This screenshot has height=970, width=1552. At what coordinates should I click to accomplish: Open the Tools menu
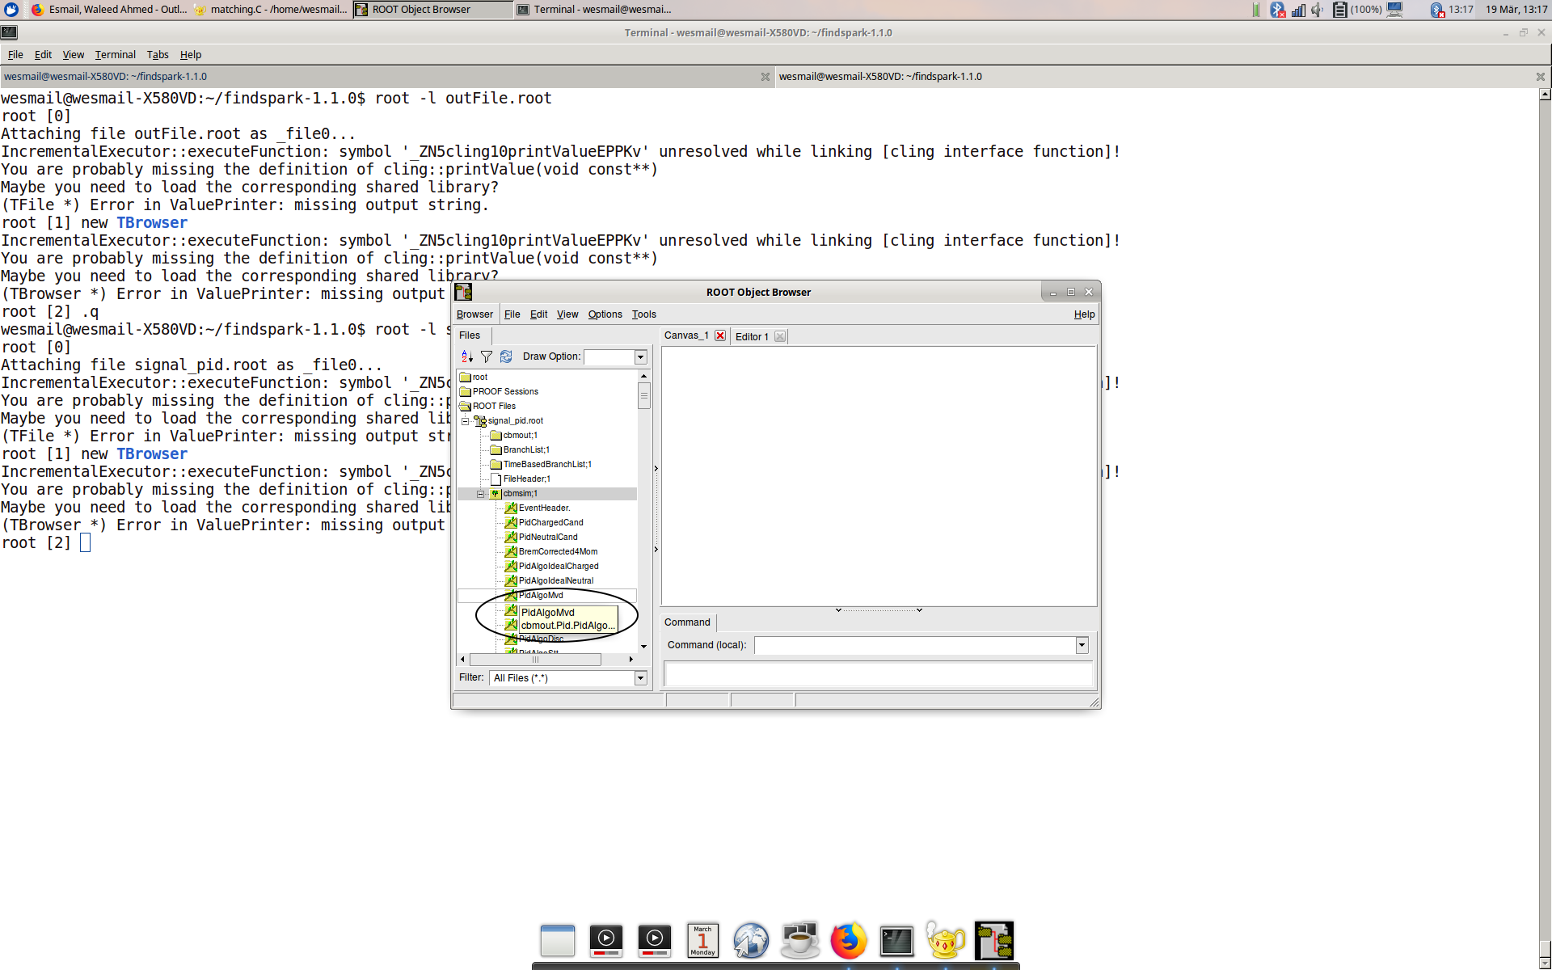(x=643, y=314)
